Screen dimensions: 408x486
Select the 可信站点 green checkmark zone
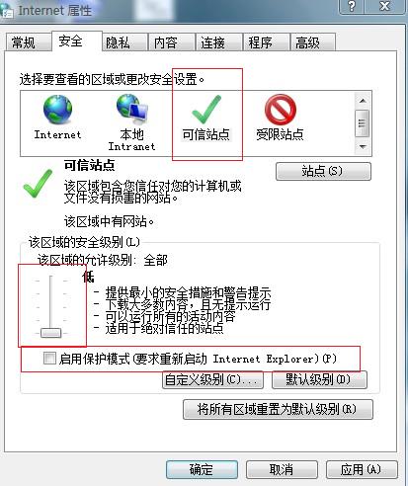[x=206, y=109]
